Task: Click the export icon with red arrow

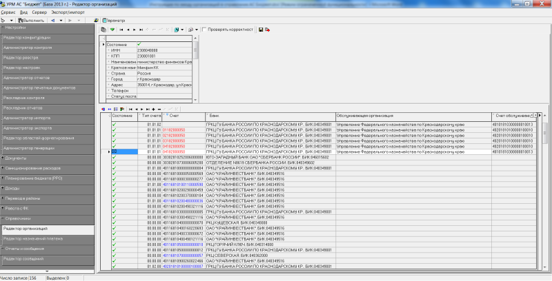Action: point(268,30)
